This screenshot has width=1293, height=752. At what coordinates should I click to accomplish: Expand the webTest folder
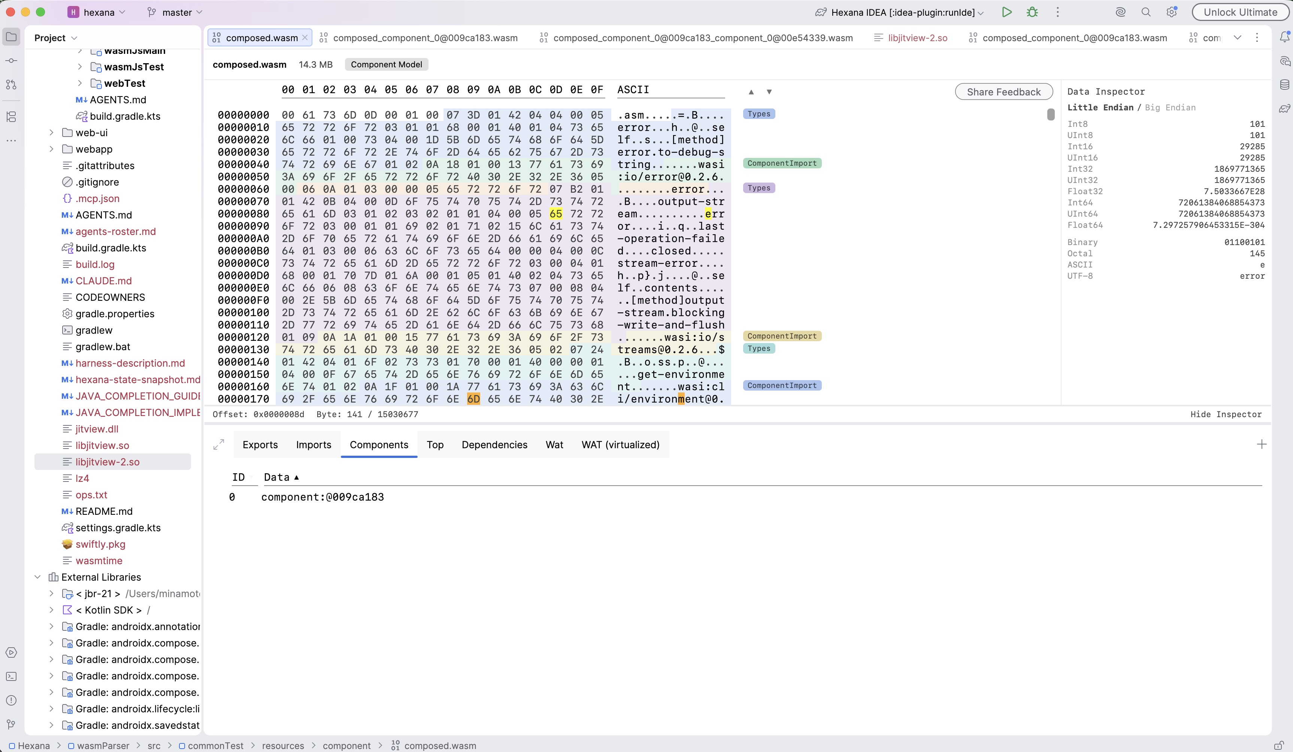[79, 83]
